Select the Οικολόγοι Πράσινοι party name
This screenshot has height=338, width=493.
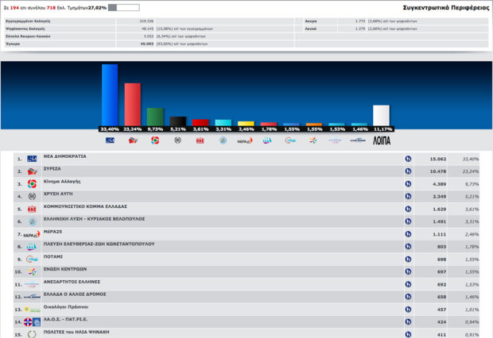tap(66, 307)
